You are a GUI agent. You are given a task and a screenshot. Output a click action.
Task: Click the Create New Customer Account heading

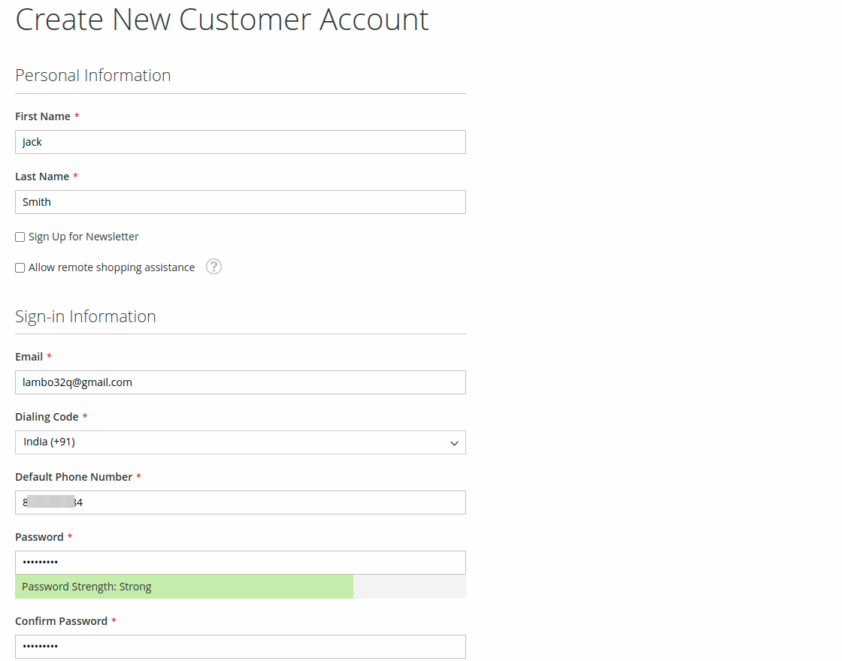[x=222, y=20]
